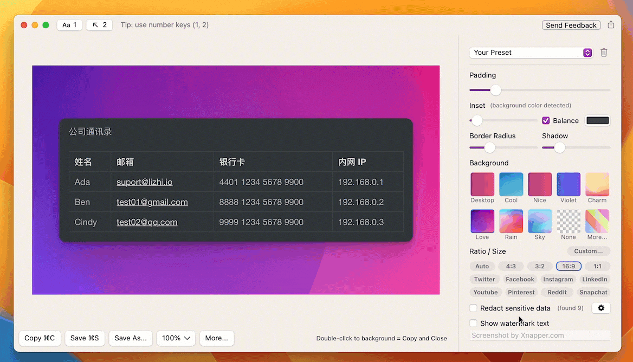Open More... background options

[x=597, y=221]
